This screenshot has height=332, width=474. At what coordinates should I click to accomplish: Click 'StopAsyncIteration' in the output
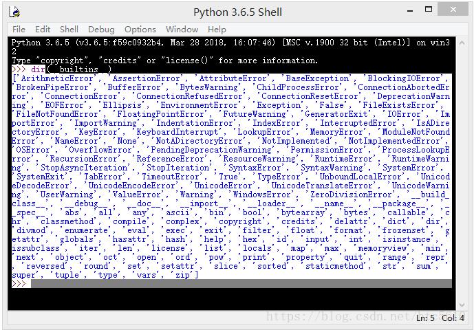point(83,168)
